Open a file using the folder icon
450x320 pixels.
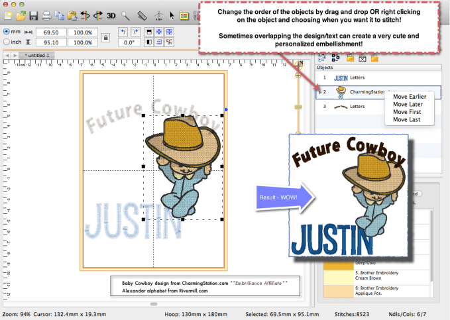click(x=21, y=15)
